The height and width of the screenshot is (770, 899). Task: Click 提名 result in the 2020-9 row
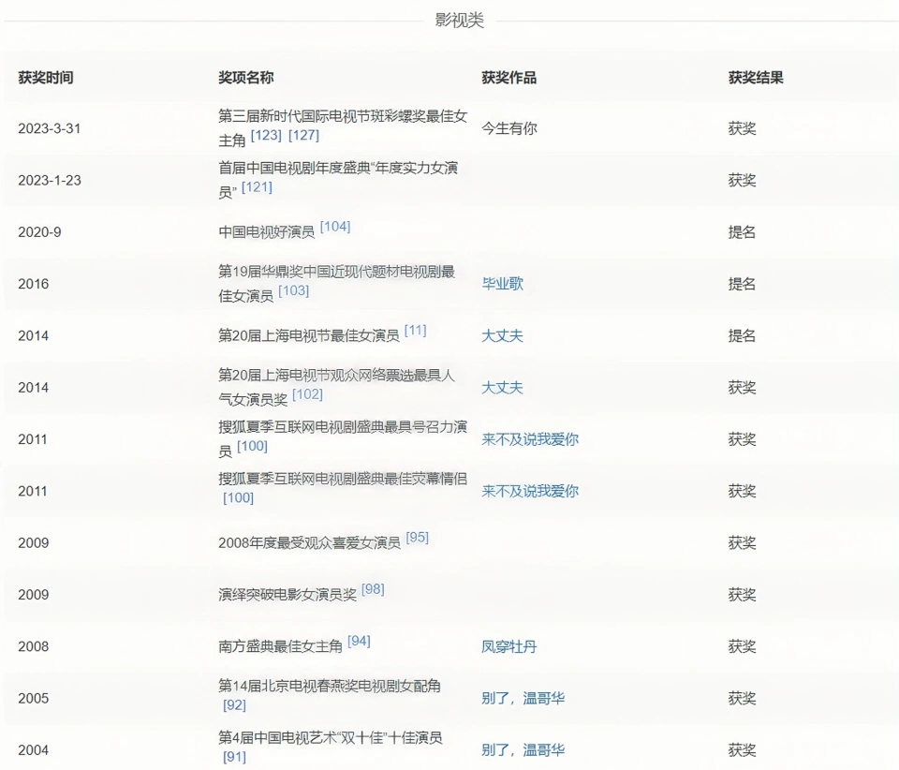[x=742, y=232]
